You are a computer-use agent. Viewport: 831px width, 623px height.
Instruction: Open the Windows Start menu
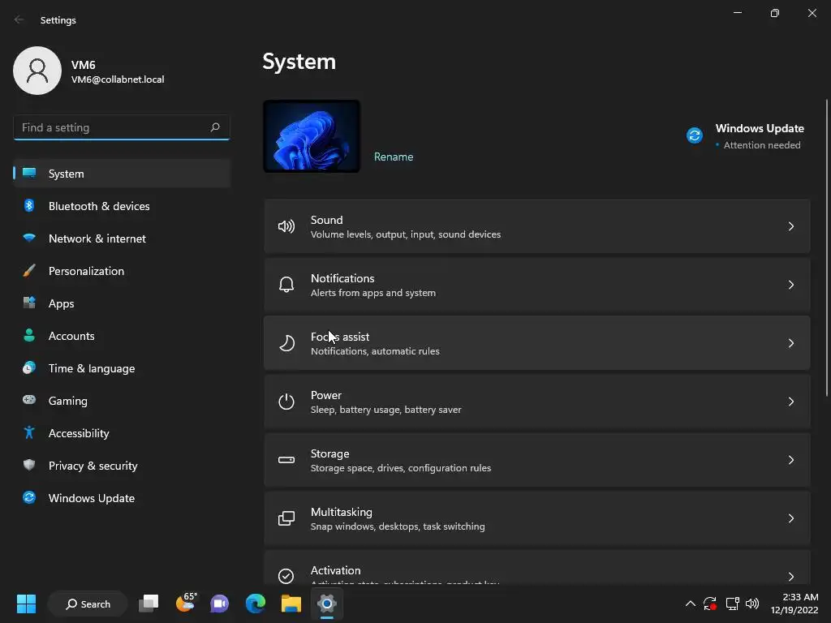click(x=26, y=604)
